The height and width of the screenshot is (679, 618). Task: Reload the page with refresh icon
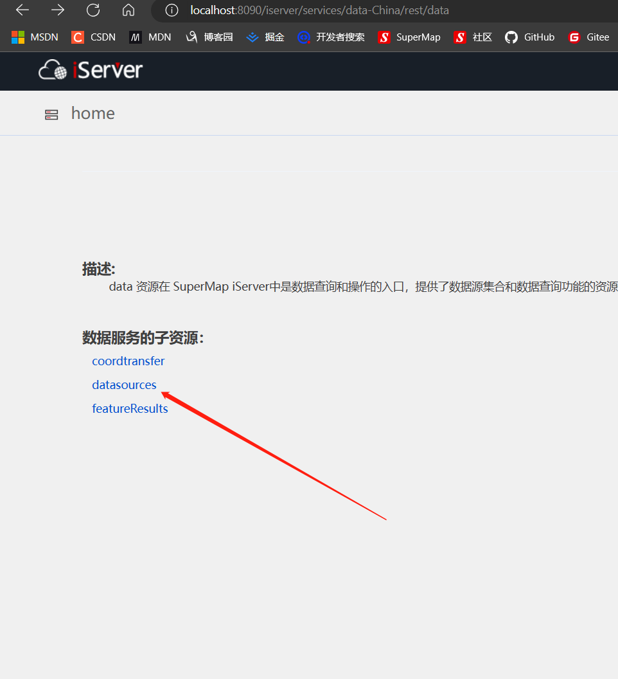coord(93,10)
